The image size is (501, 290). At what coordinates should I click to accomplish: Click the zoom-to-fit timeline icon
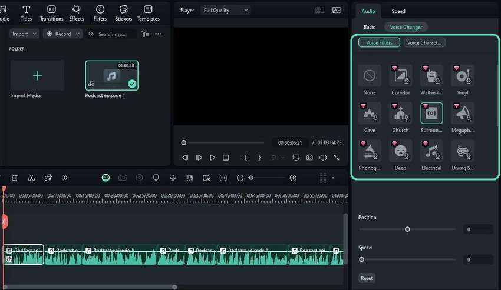tap(223, 178)
